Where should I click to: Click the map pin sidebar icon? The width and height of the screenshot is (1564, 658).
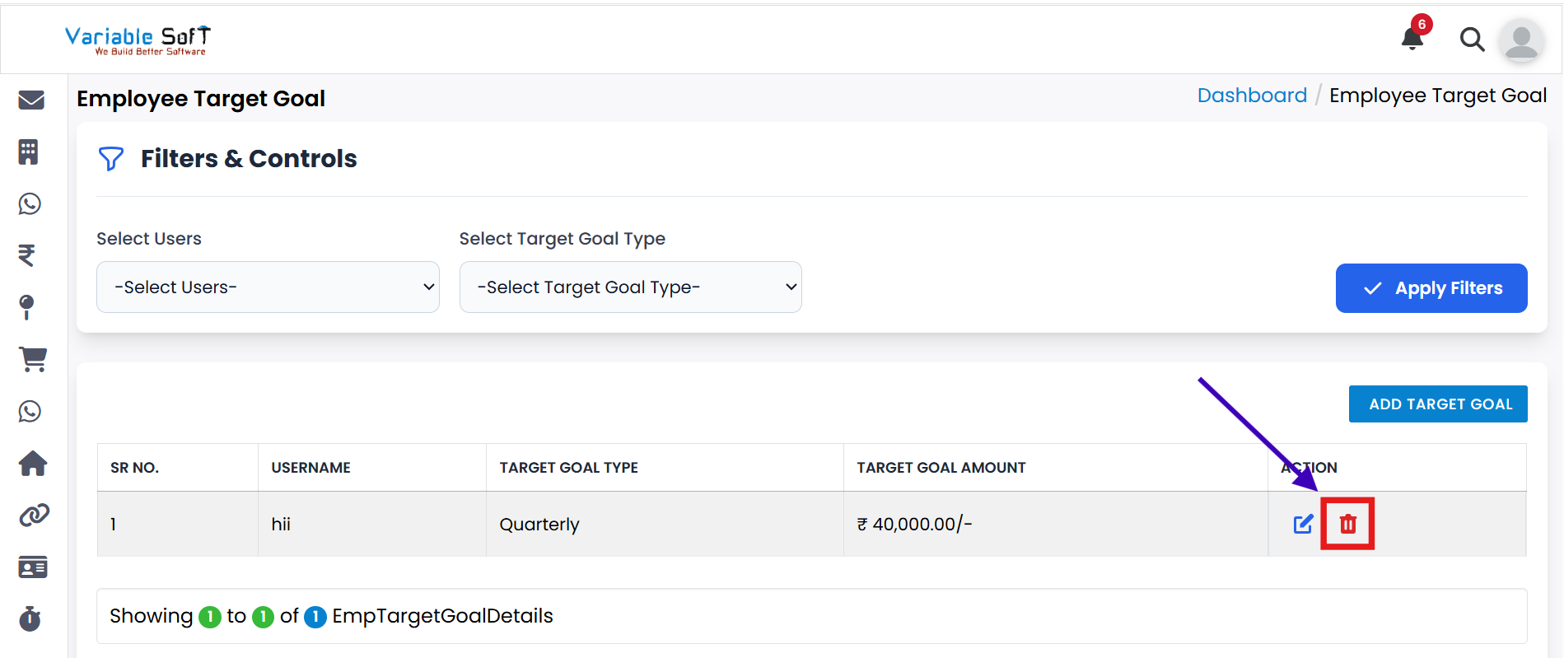point(27,307)
